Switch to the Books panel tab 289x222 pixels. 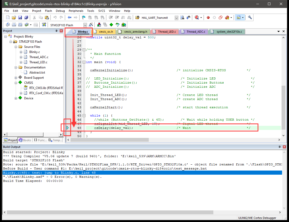click(25, 140)
